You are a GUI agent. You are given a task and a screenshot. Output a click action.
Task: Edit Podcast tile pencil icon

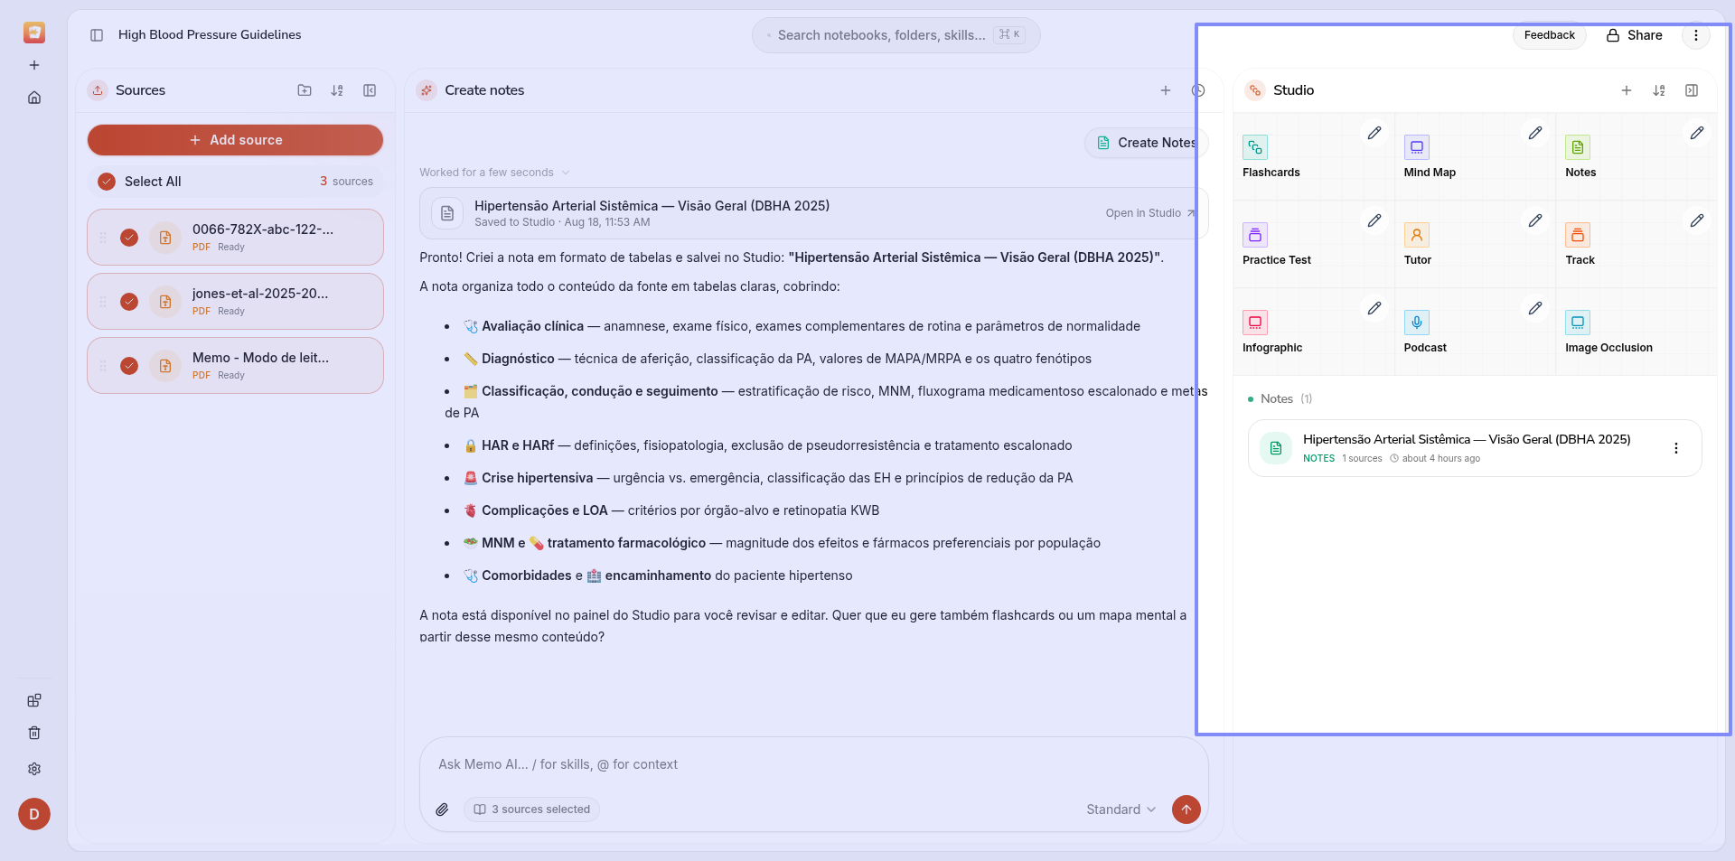(1535, 308)
